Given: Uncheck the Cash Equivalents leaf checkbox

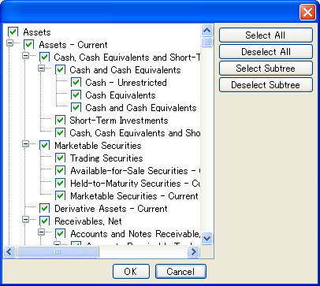Looking at the screenshot, I should (x=76, y=95).
